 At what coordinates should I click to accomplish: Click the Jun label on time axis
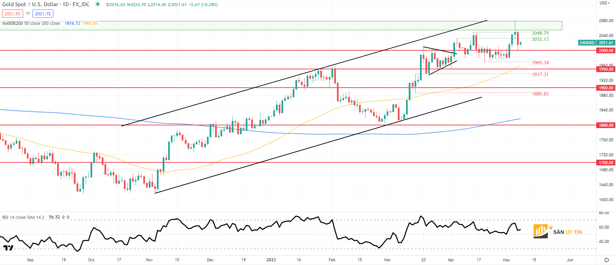click(x=570, y=260)
